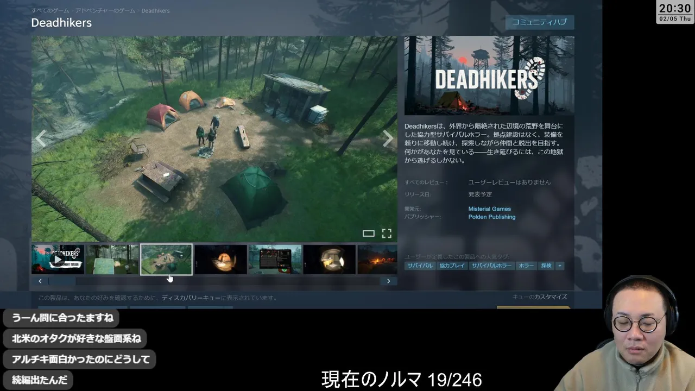Select the inventory screen thumbnail
The image size is (695, 391).
point(275,260)
